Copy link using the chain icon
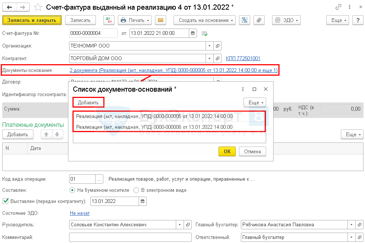Image resolution: width=365 pixels, height=243 pixels. pyautogui.click(x=338, y=7)
